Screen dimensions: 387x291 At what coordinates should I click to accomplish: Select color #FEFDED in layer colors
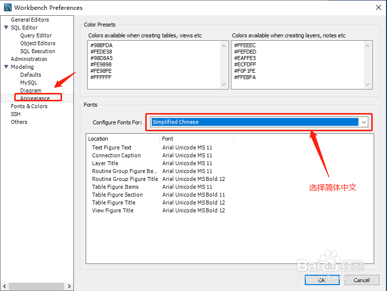(x=245, y=52)
